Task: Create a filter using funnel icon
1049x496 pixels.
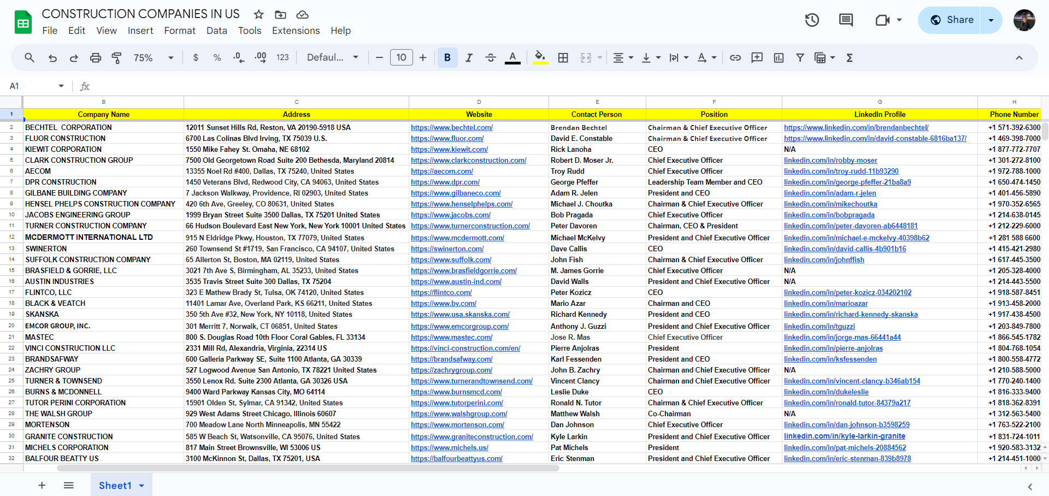Action: click(x=800, y=58)
